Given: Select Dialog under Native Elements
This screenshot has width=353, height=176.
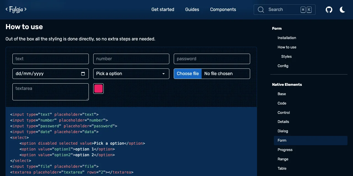Looking at the screenshot, I should (283, 131).
